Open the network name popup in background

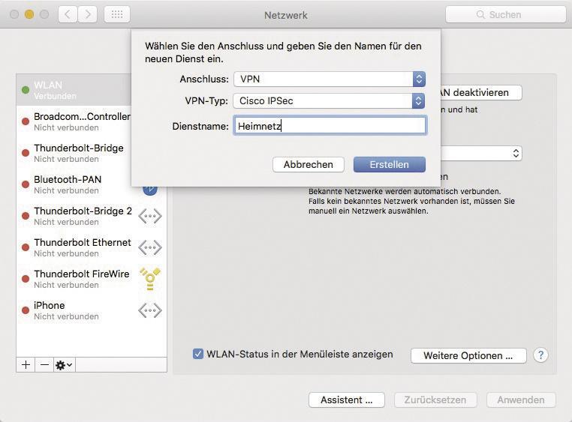coord(481,154)
